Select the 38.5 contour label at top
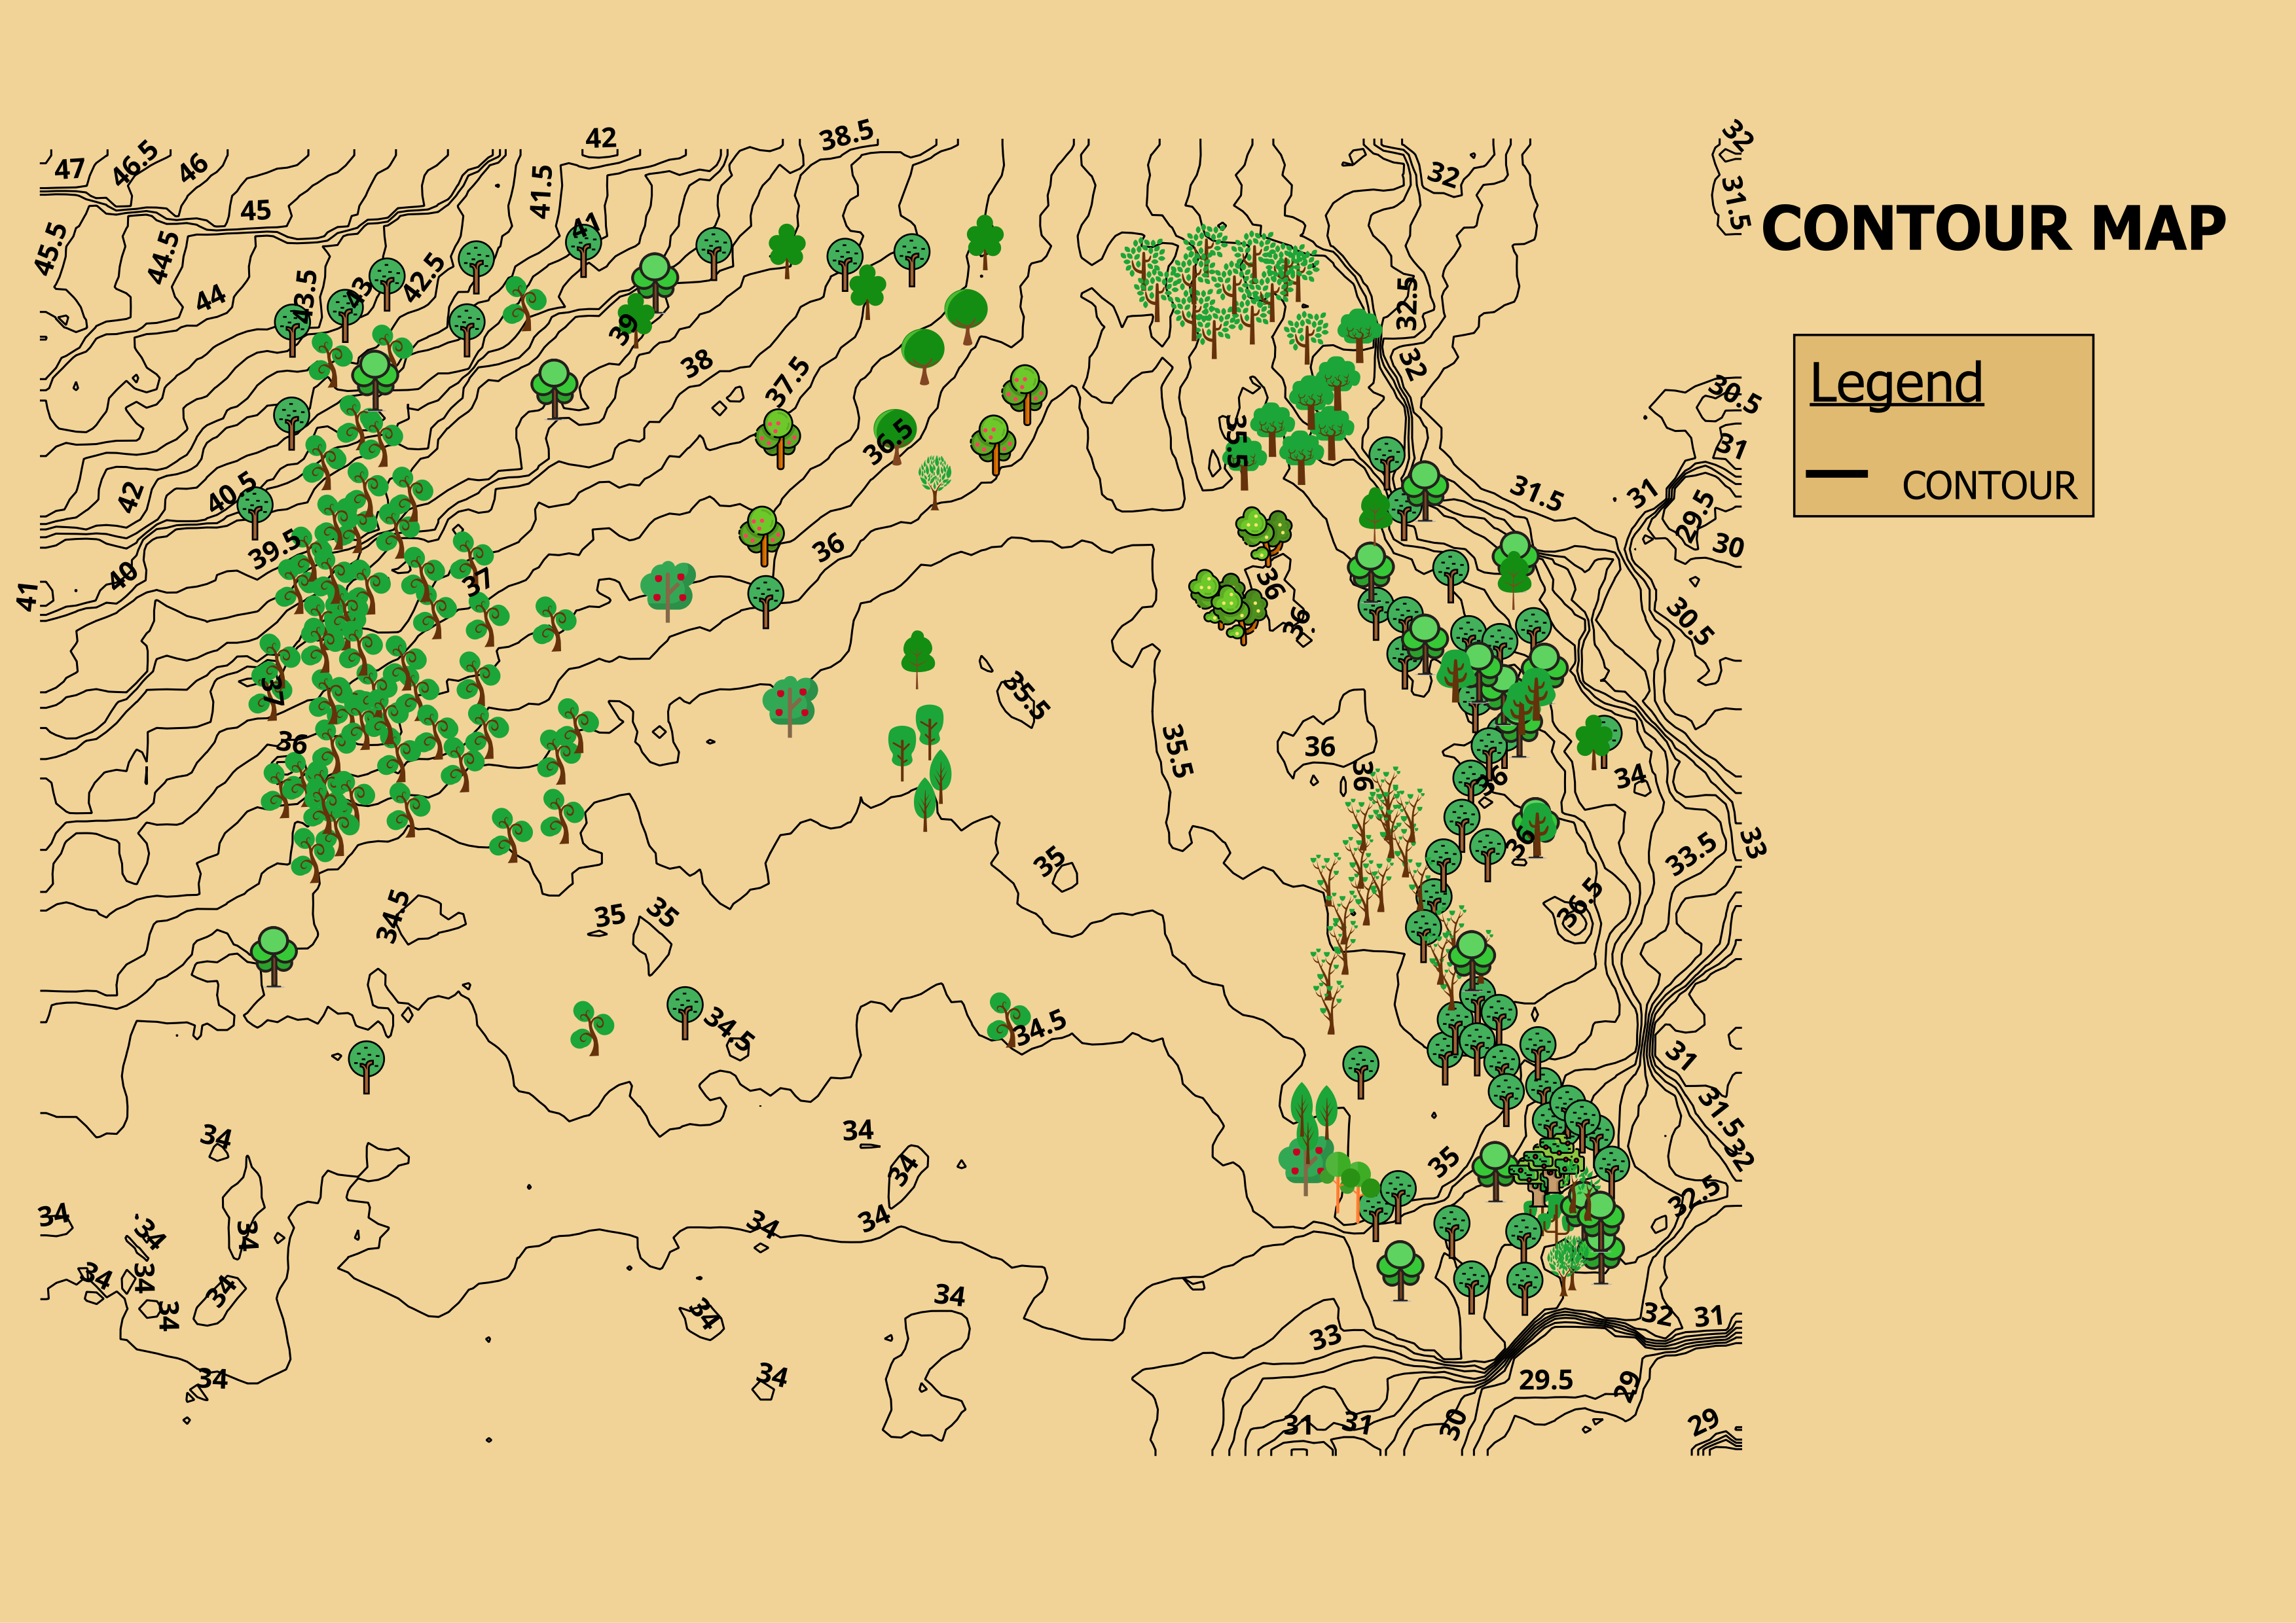Screen dimensions: 2296x1623 [846, 135]
